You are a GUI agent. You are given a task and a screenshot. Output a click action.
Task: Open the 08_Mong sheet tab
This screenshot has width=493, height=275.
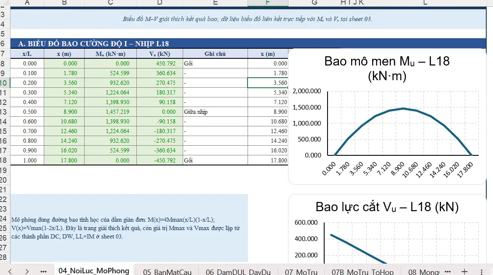point(424,272)
